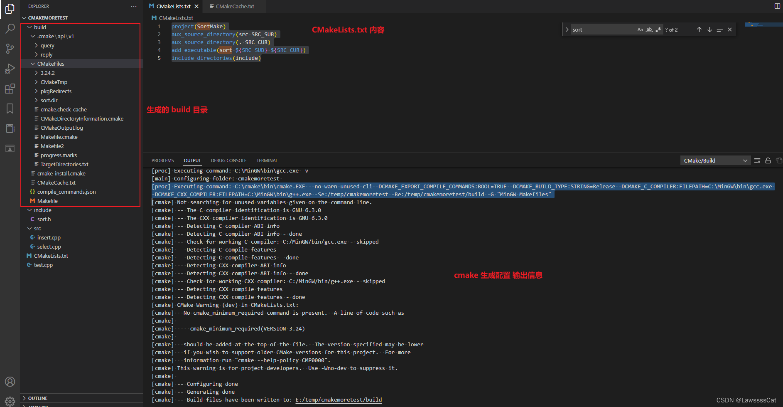Clear the output panel
Viewport: 783px width, 407px height.
(757, 160)
